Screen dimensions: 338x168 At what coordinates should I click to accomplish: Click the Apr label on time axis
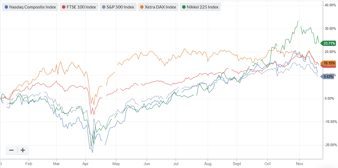click(x=85, y=164)
